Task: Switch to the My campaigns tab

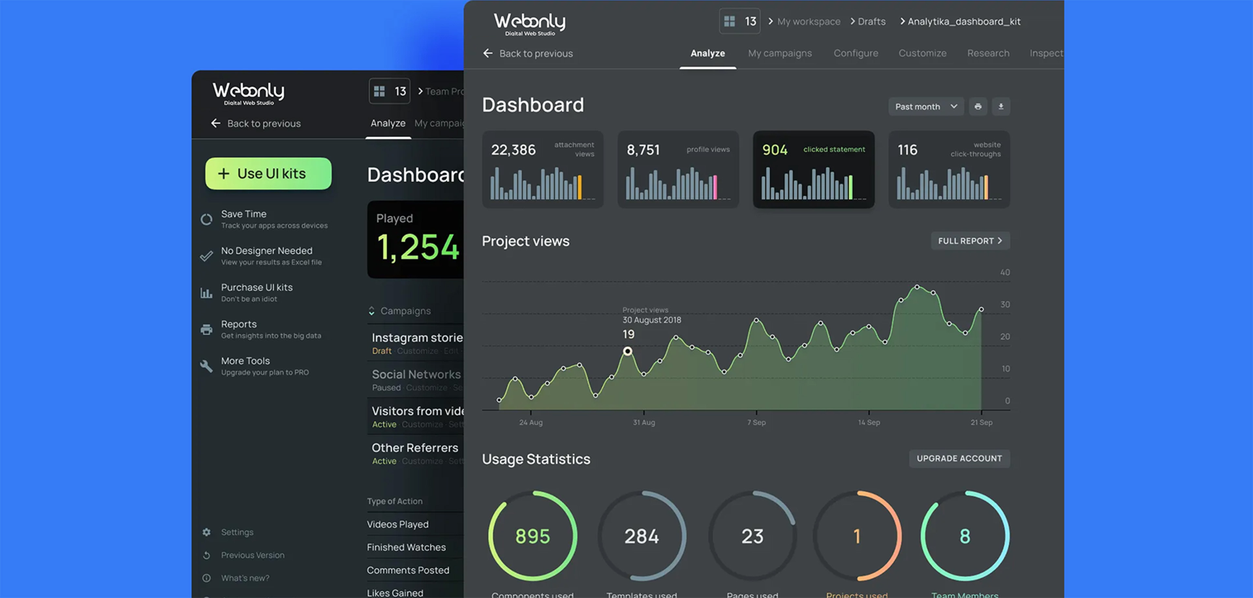Action: (780, 53)
